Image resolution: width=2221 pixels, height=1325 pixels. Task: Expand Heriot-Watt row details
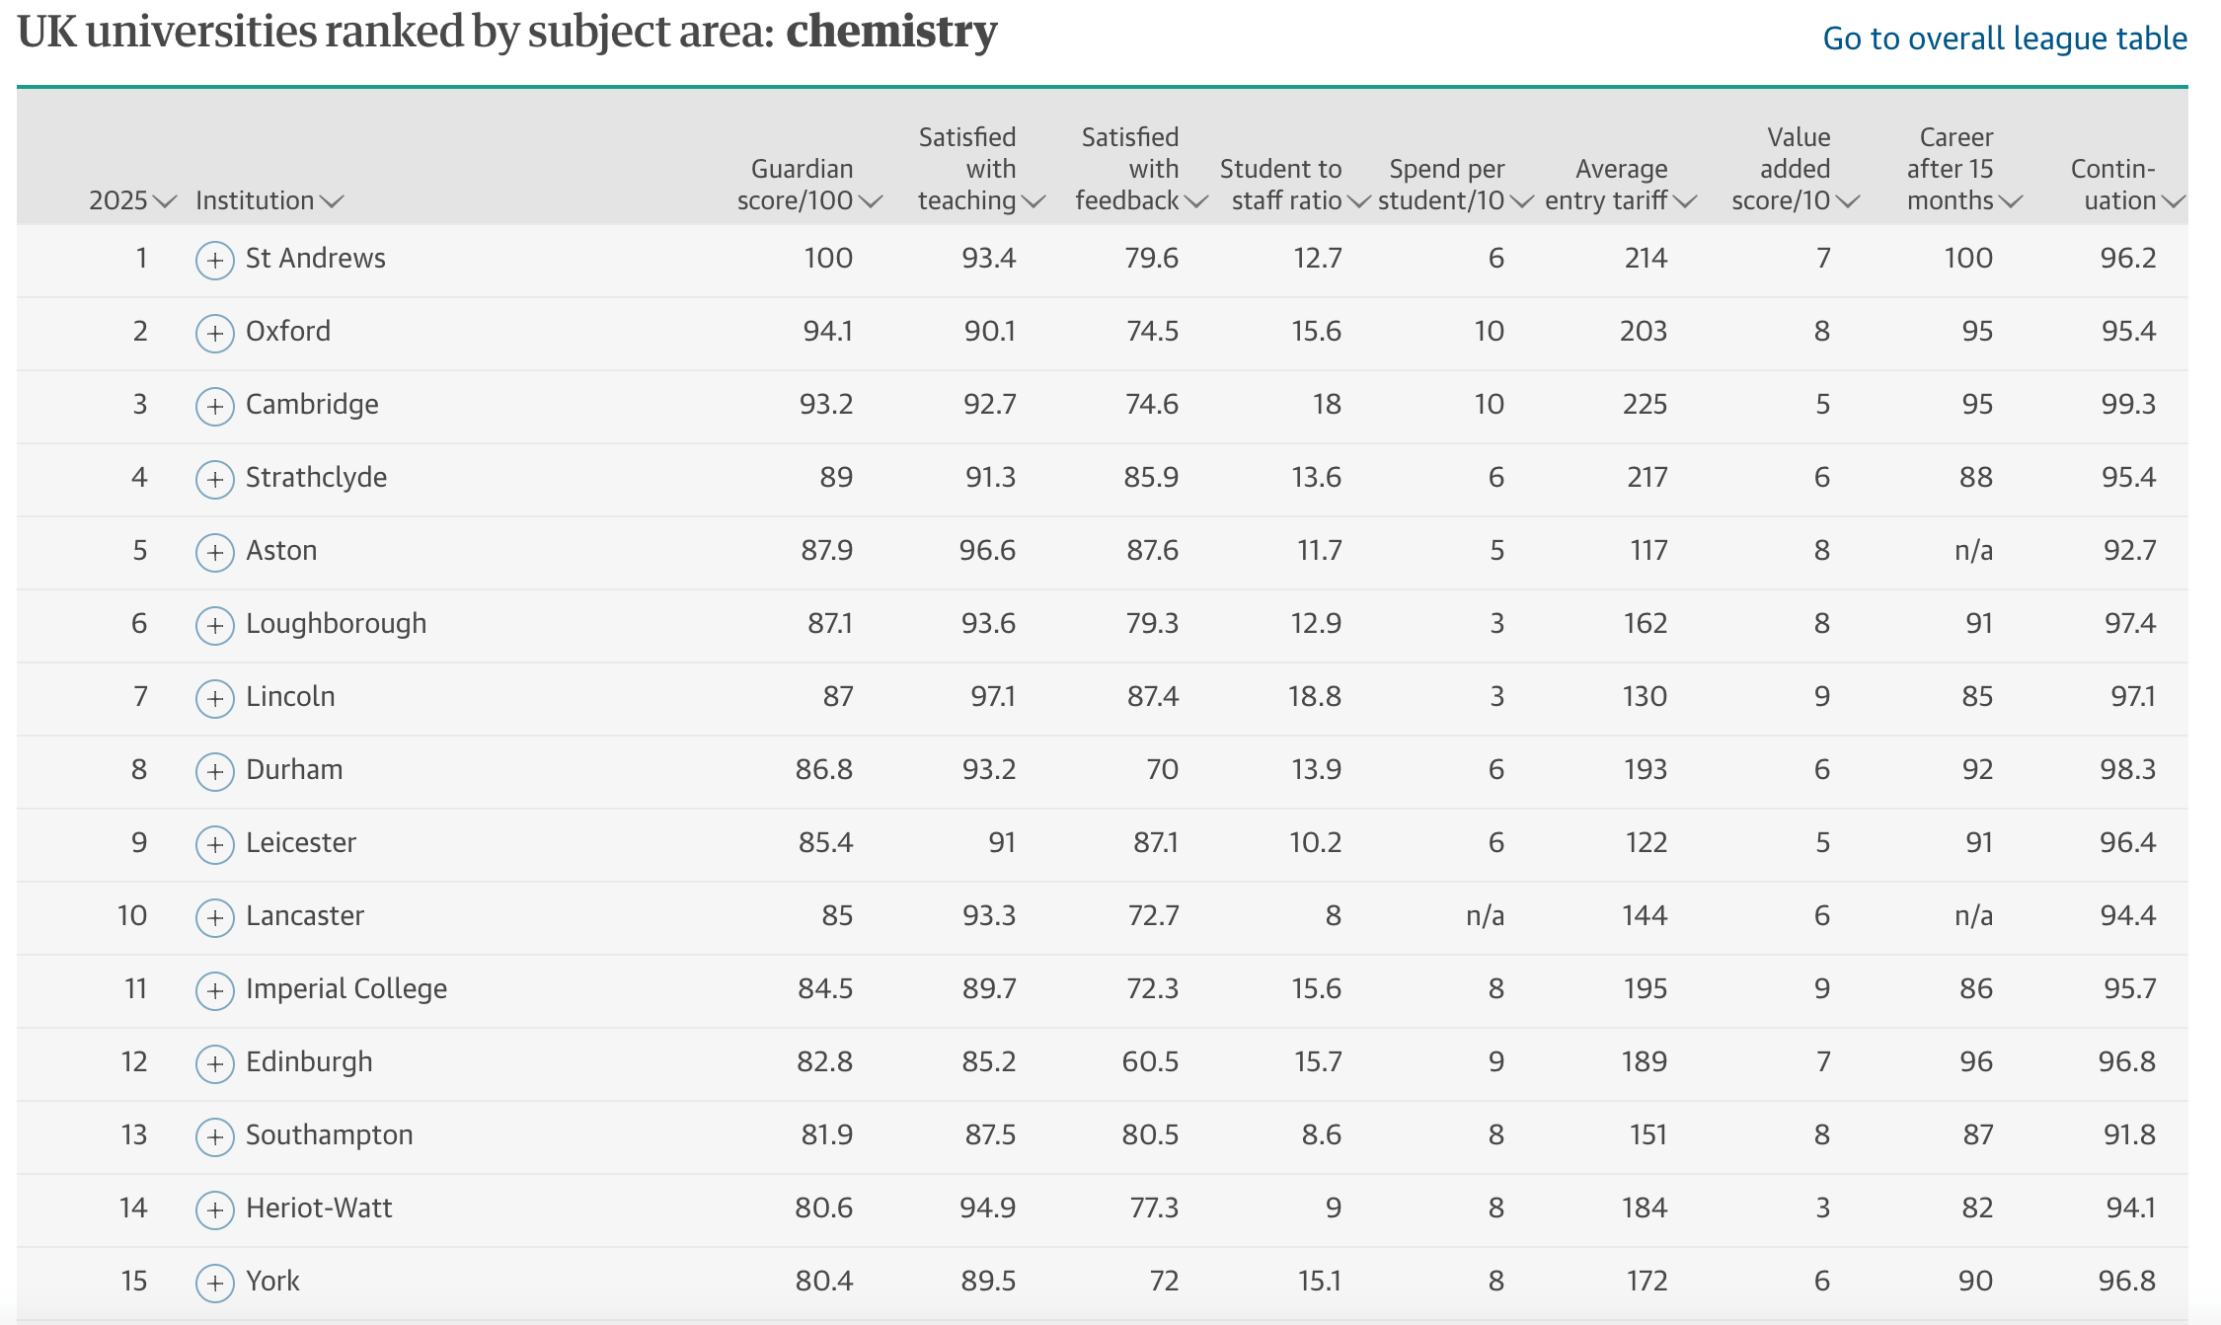[x=214, y=1210]
